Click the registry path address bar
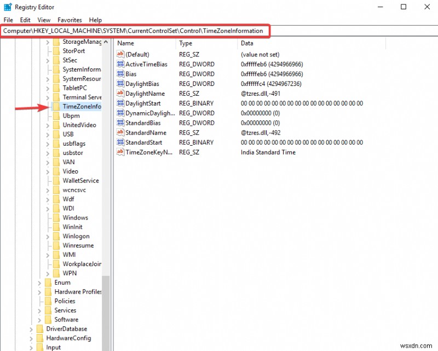 click(137, 31)
